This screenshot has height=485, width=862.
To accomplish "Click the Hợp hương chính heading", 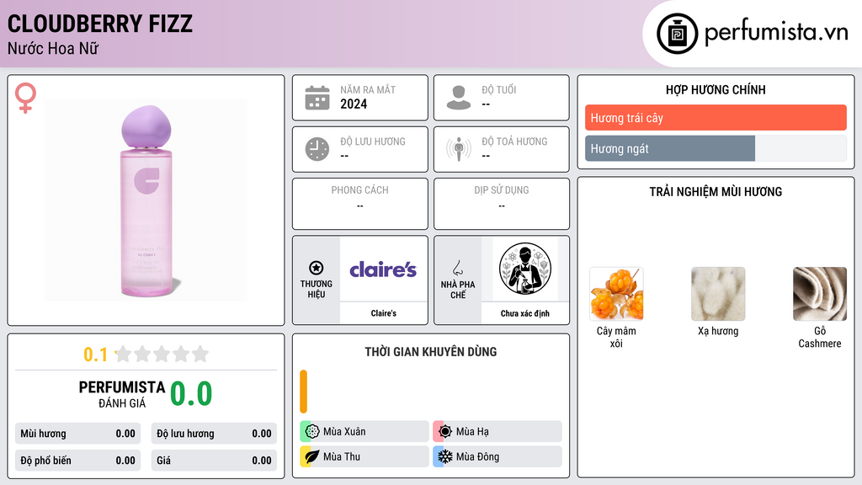I will click(716, 89).
